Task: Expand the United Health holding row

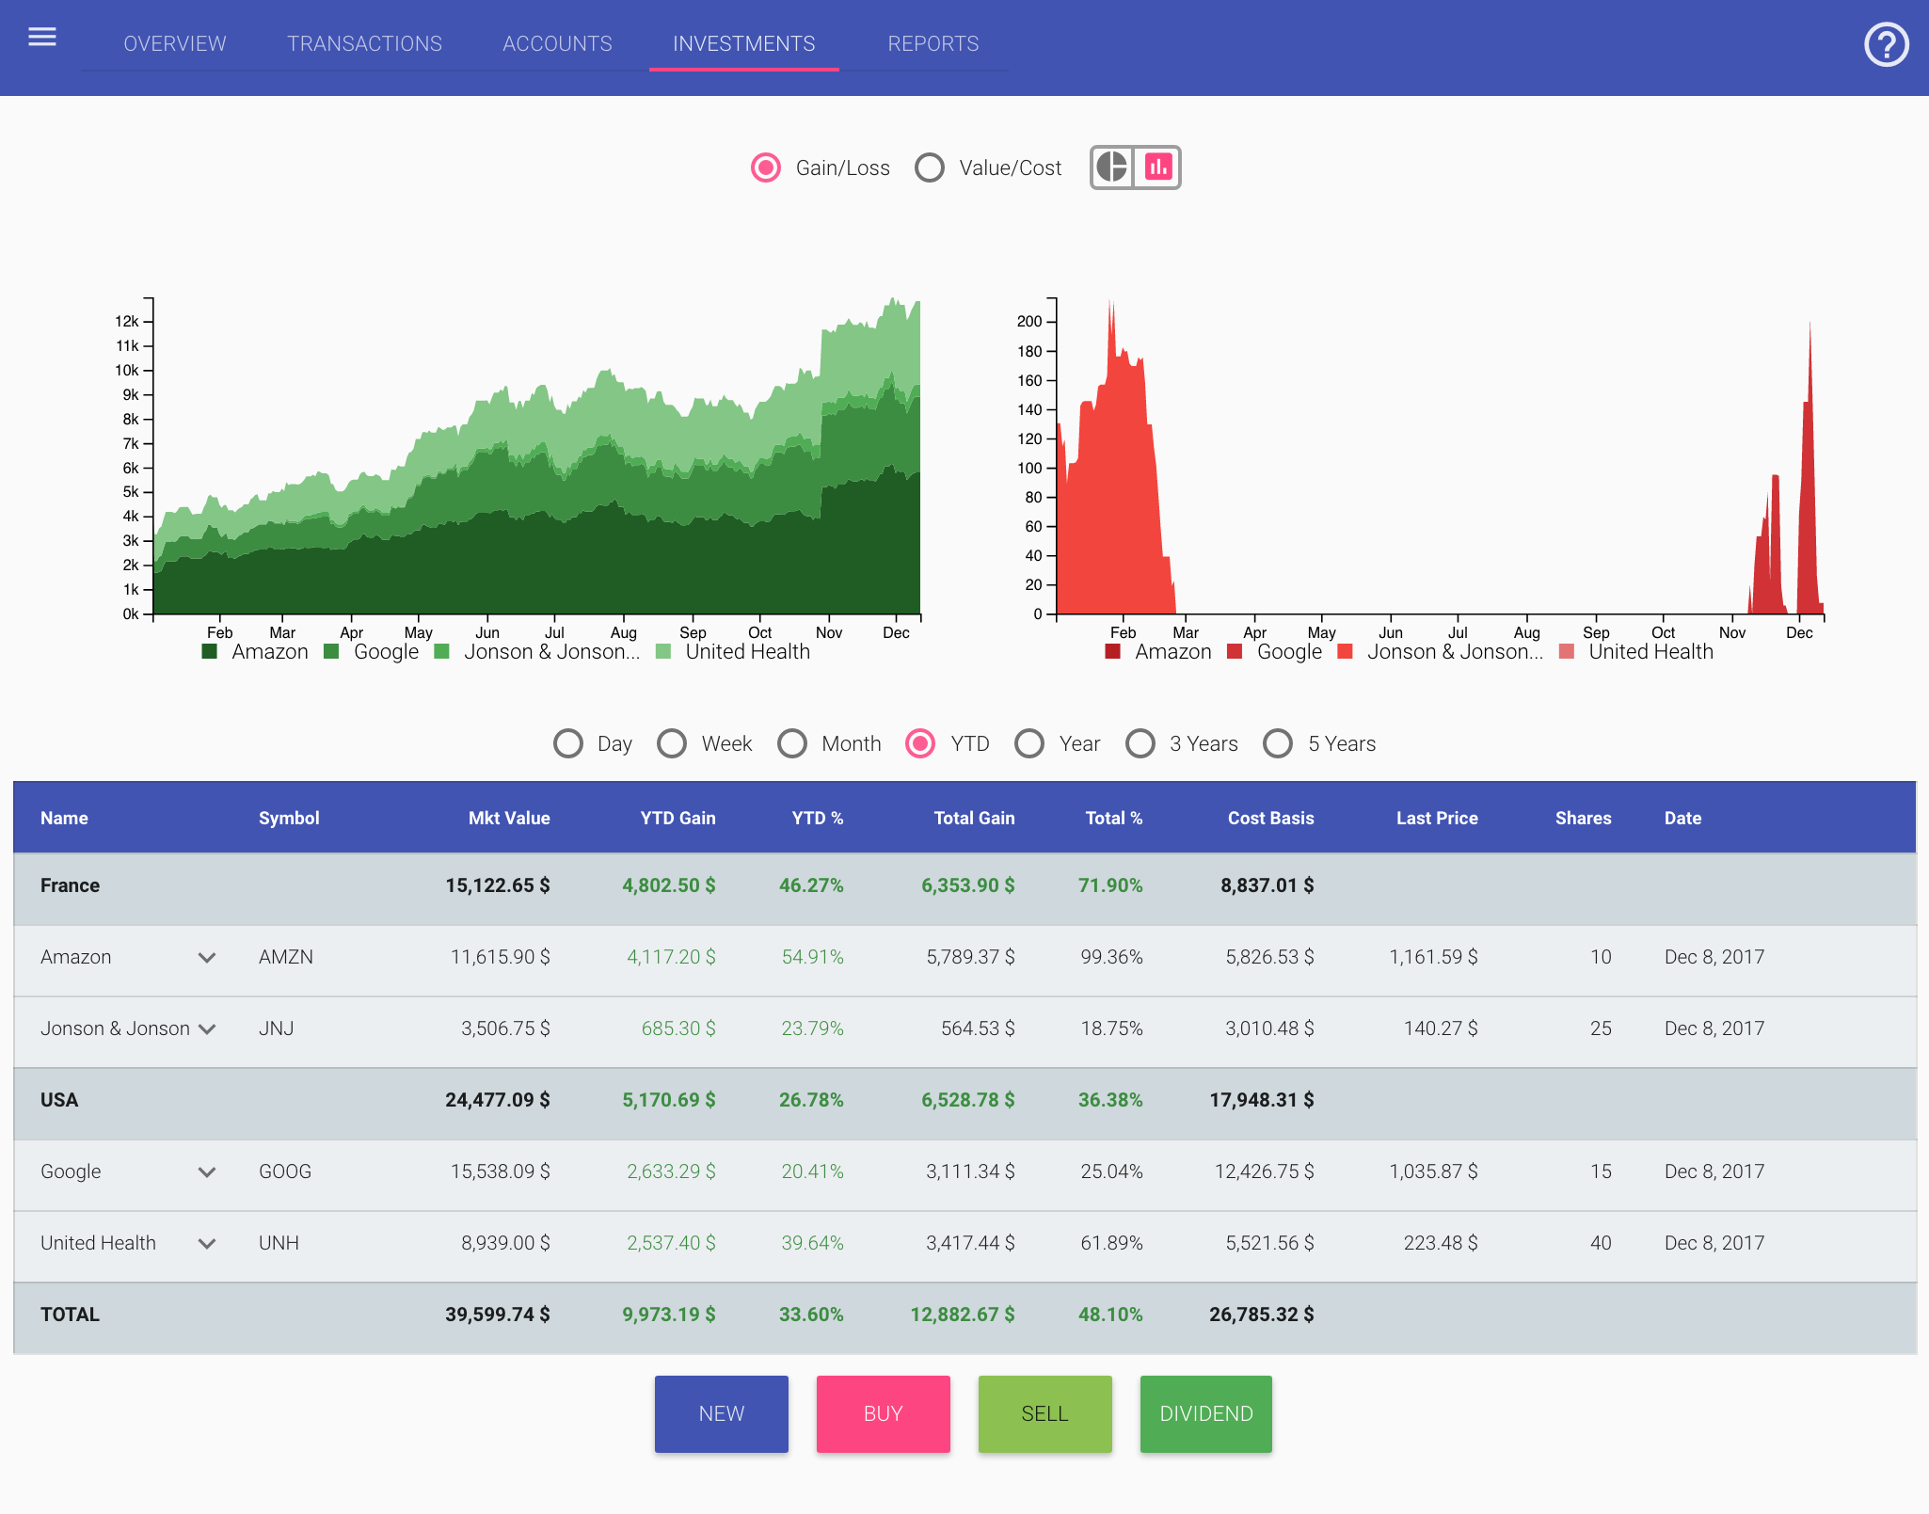Action: point(208,1243)
